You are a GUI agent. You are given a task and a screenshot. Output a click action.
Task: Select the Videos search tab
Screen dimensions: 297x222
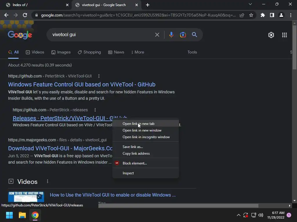(x=35, y=52)
